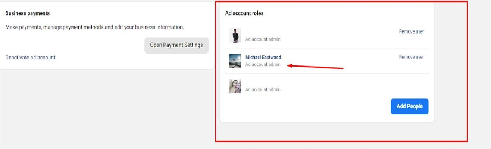Click the top admin's profile picture
This screenshot has width=491, height=149.
[235, 36]
